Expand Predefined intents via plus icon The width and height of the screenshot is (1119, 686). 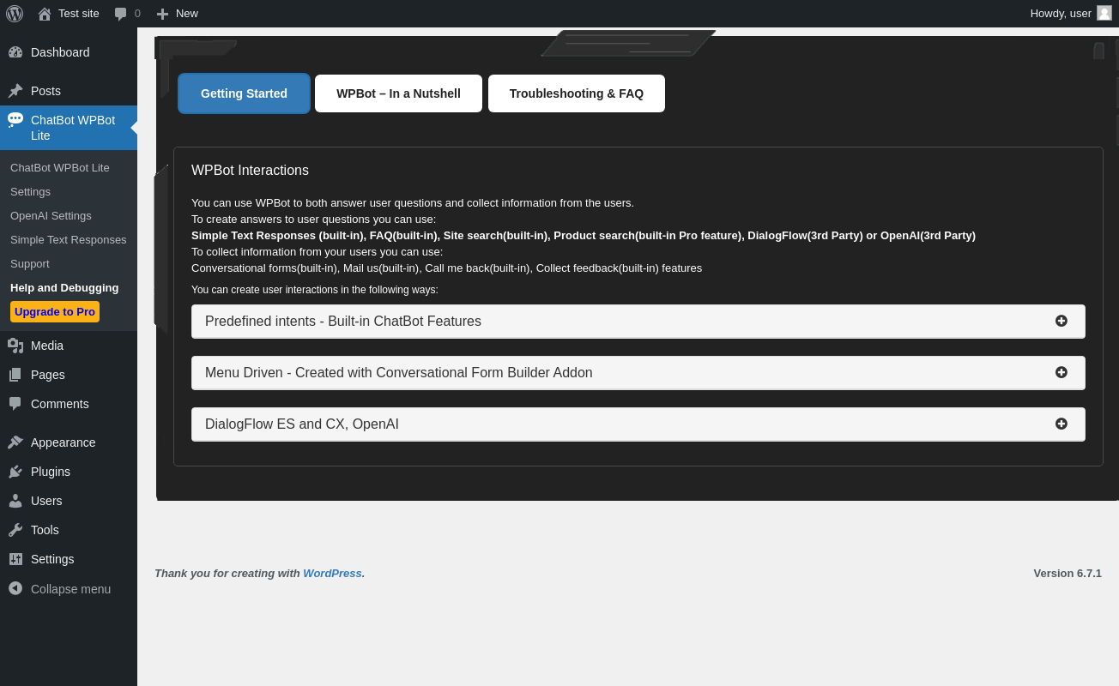click(x=1062, y=321)
